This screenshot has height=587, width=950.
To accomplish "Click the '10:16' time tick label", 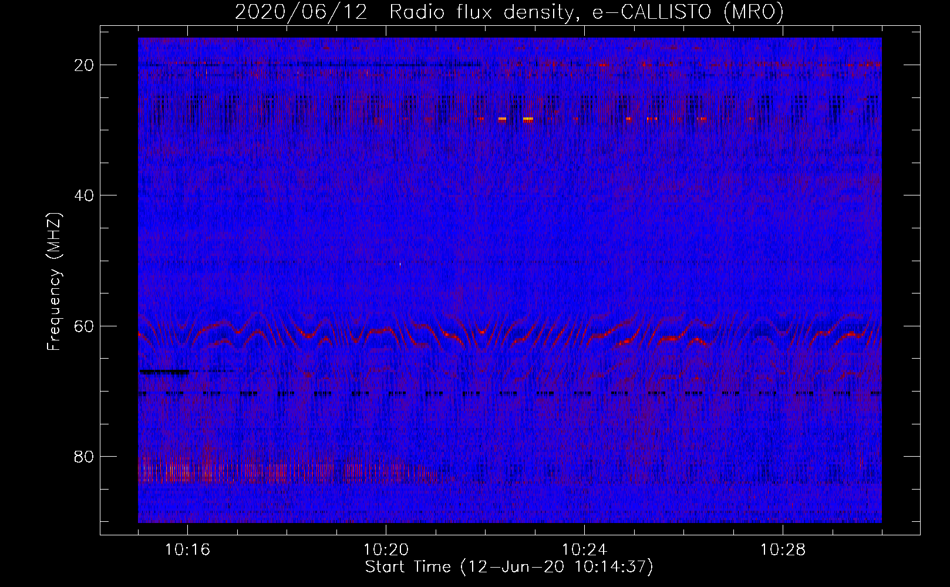I will pyautogui.click(x=188, y=550).
